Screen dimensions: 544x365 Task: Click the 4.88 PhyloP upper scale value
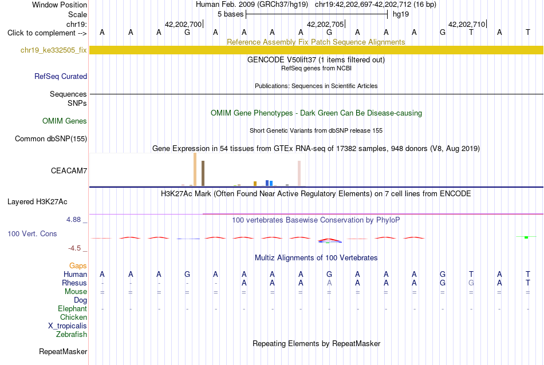(x=73, y=220)
